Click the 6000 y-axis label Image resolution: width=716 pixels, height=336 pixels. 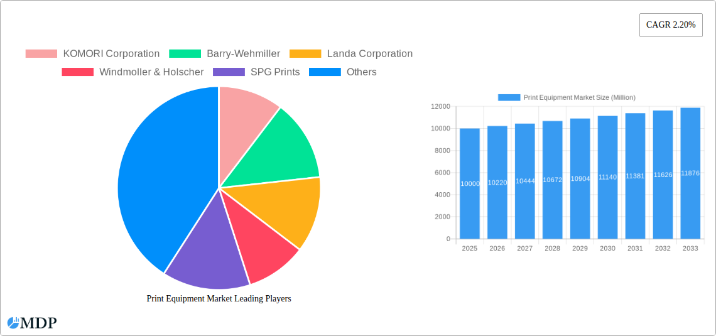[443, 173]
